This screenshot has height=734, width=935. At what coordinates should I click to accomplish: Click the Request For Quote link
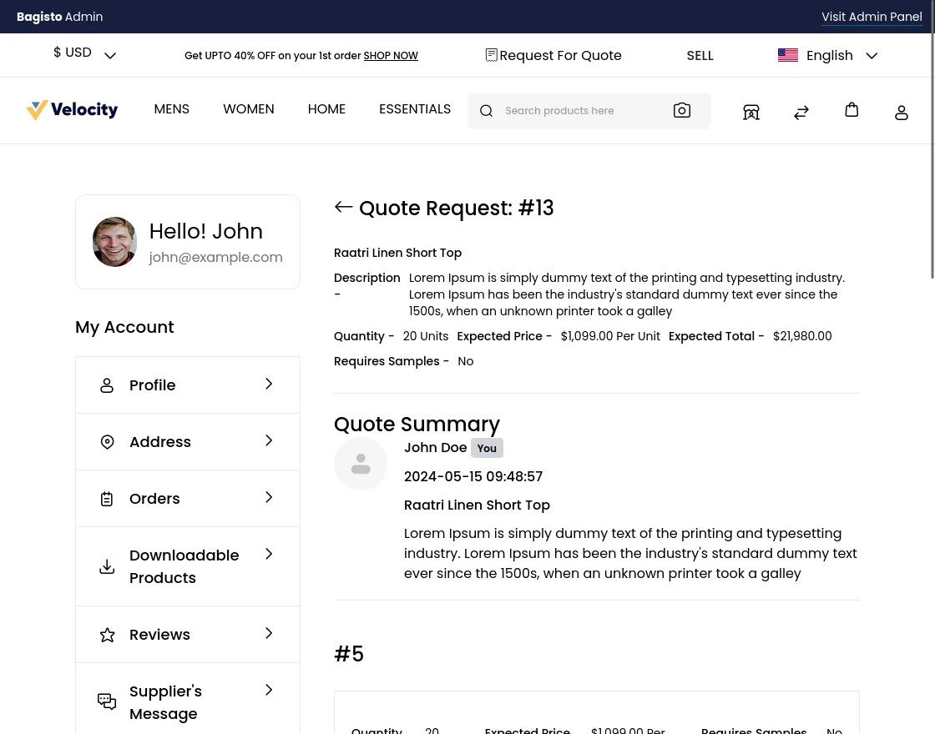pyautogui.click(x=553, y=56)
